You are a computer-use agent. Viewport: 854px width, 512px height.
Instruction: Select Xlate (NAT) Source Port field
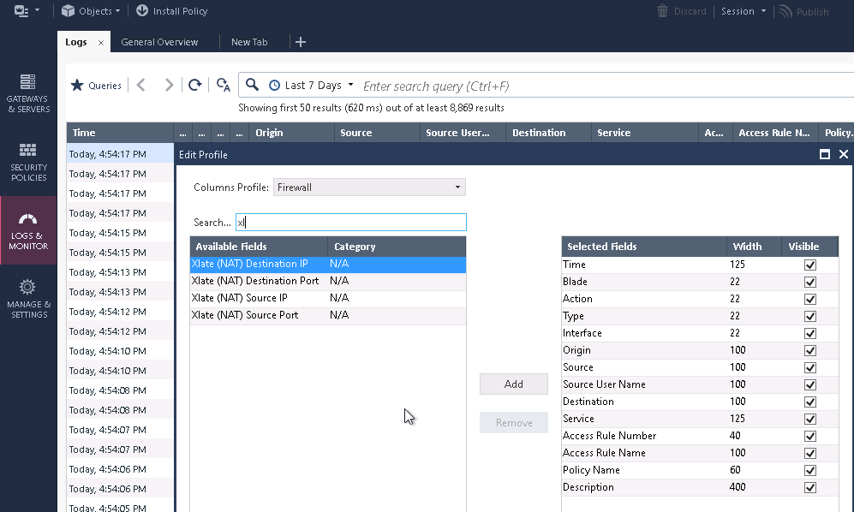pyautogui.click(x=328, y=315)
